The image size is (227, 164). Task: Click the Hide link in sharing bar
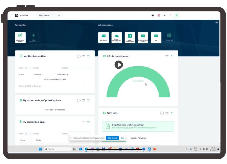(x=122, y=138)
